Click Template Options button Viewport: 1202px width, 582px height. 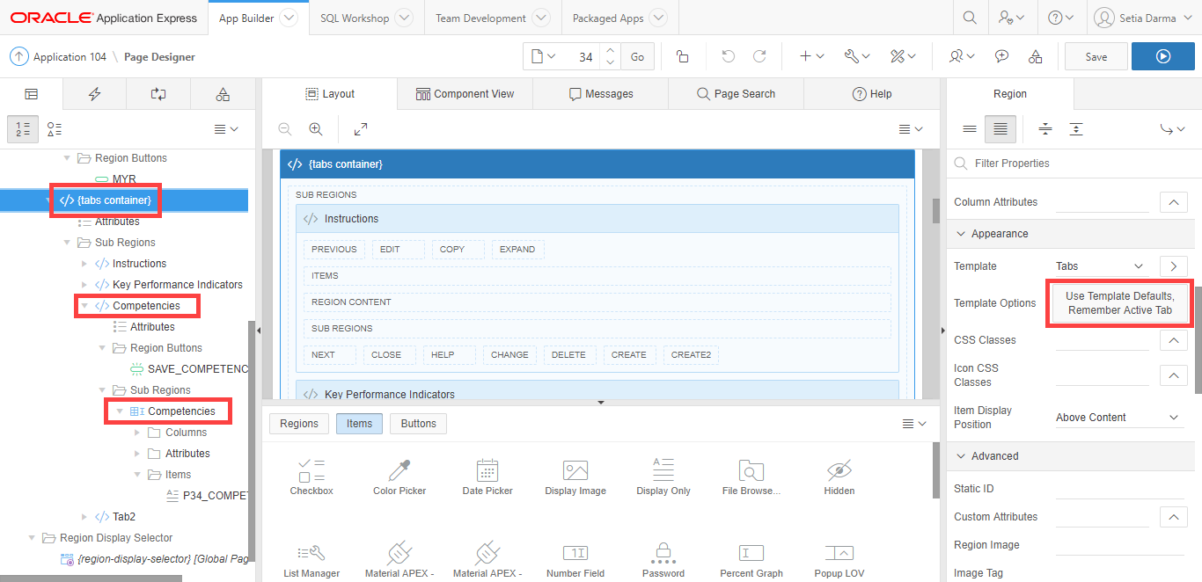[1119, 303]
